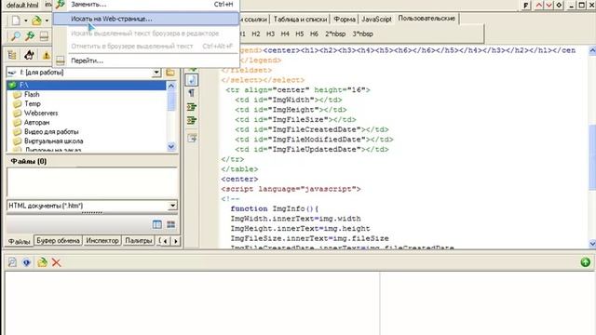The width and height of the screenshot is (596, 335).
Task: Insert H4 heading tag button
Action: pos(285,33)
